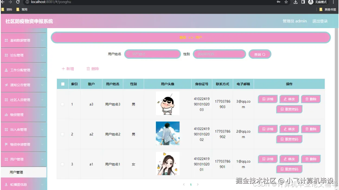Click 首页 in the breadcrumb

183,38
